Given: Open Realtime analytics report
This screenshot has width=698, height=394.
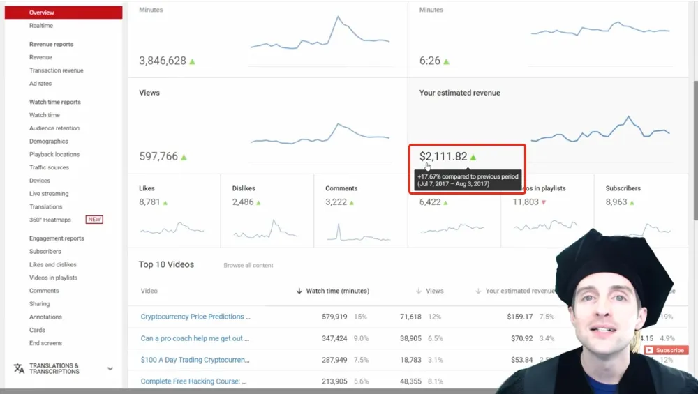Looking at the screenshot, I should 41,26.
